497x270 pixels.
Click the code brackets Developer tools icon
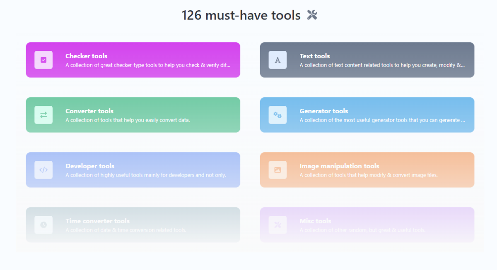coord(43,170)
